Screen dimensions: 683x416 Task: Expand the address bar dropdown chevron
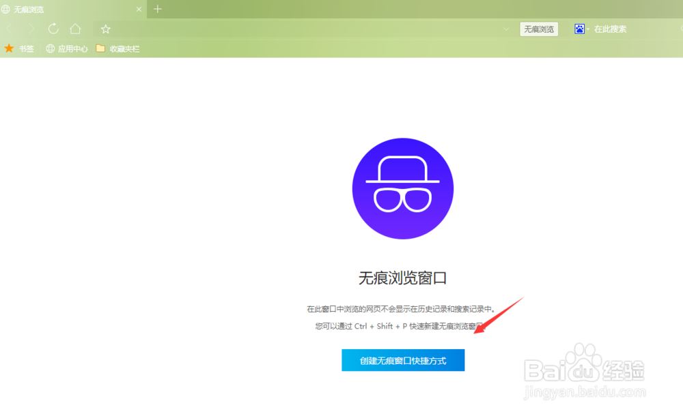click(x=505, y=29)
